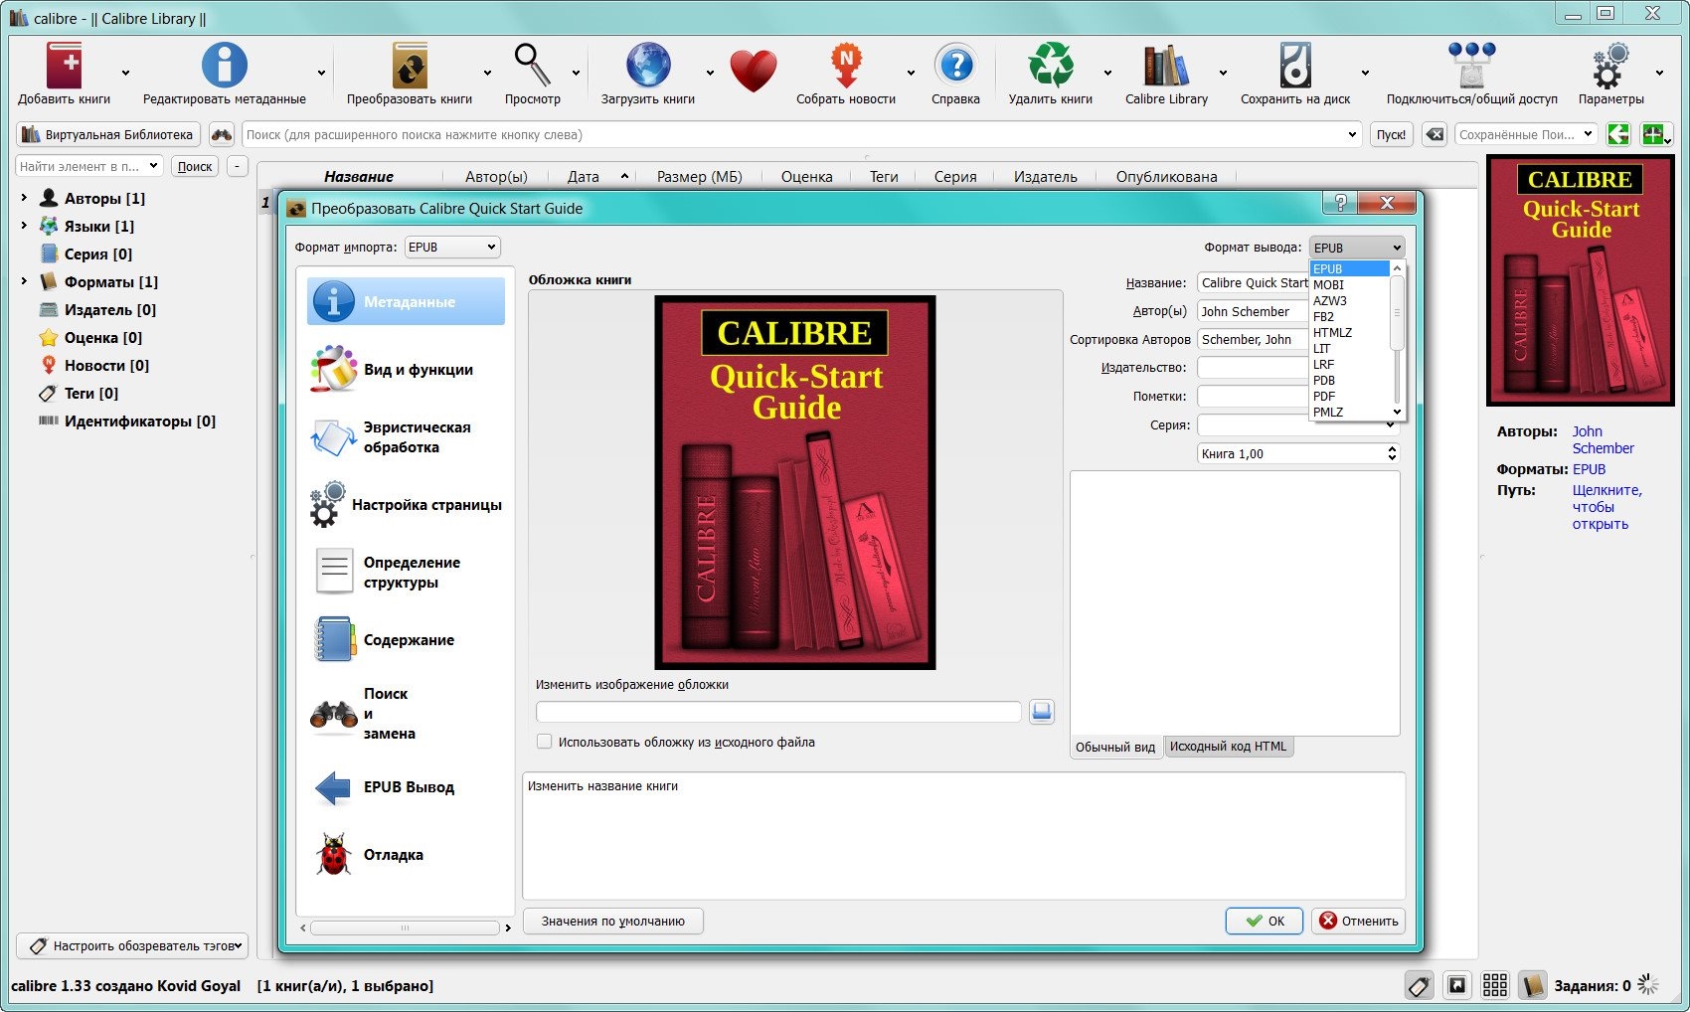Click the green arrow saved search icon
Screen dimensions: 1690x1012
point(1618,134)
